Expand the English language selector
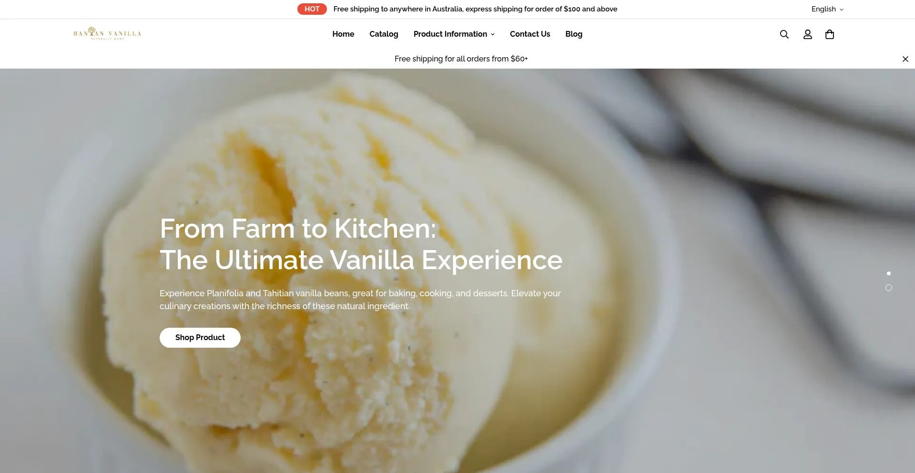Screen dimensions: 915x473 point(827,9)
